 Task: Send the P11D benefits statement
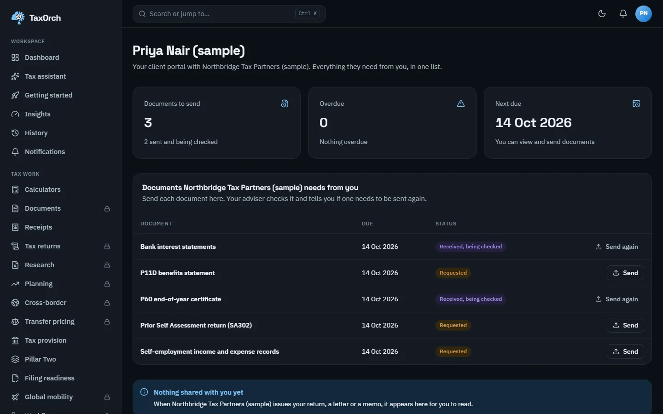(625, 273)
